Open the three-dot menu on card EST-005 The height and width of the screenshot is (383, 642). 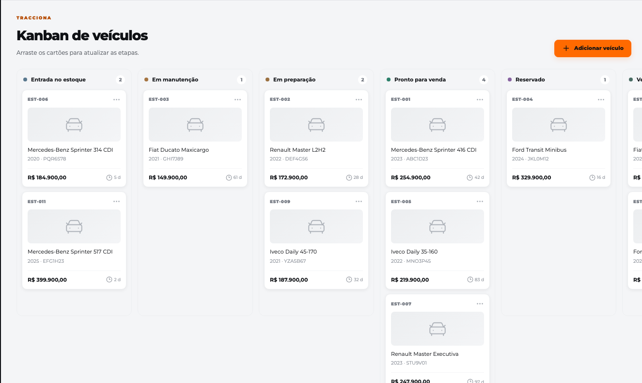[x=480, y=201]
